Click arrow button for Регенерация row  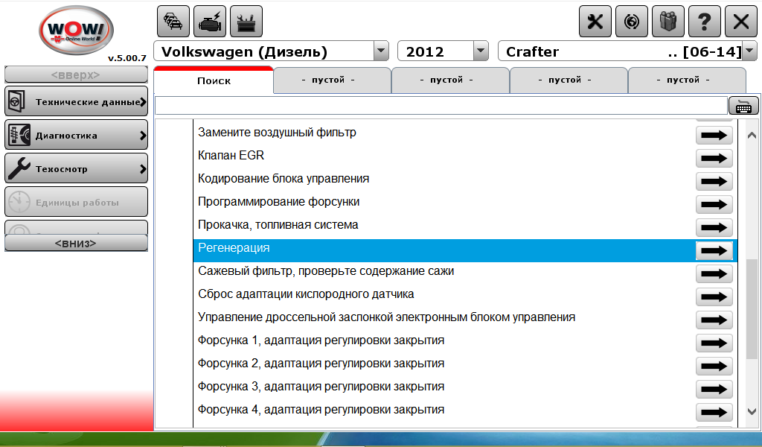(714, 250)
